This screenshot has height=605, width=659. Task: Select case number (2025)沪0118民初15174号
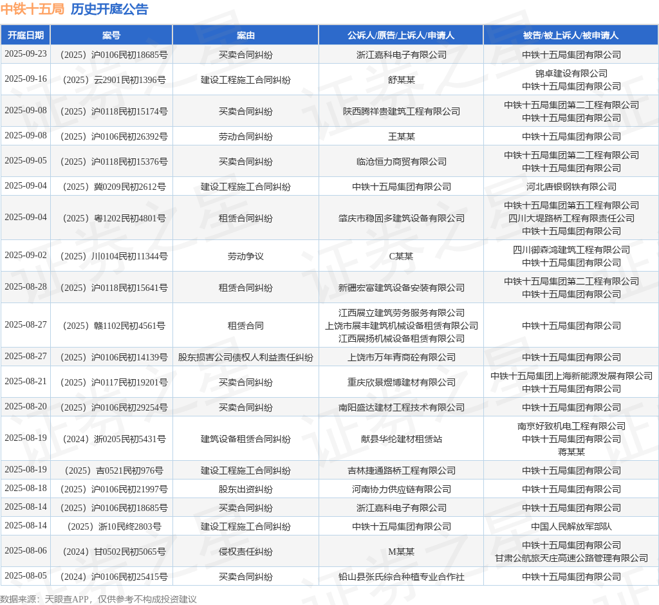pos(114,111)
